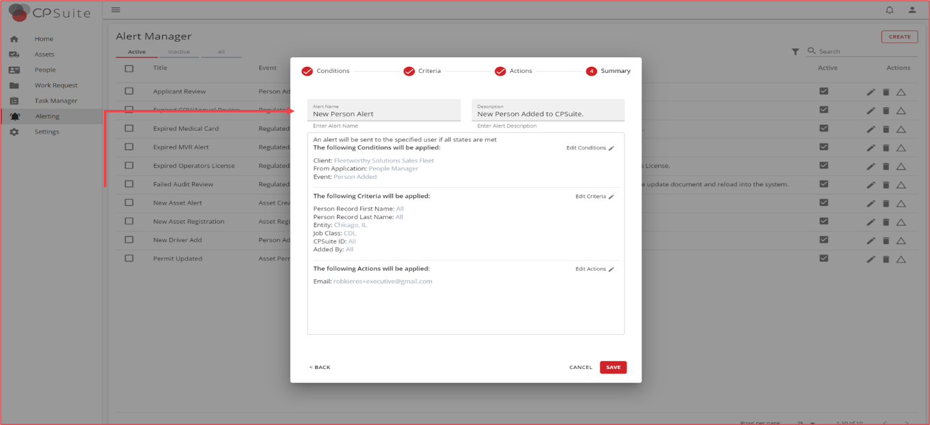Switch to the All tab

[x=221, y=51]
